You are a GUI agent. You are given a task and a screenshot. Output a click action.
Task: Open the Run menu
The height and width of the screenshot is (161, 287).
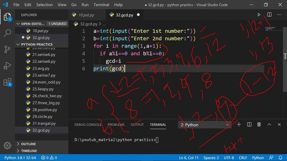[85, 5]
